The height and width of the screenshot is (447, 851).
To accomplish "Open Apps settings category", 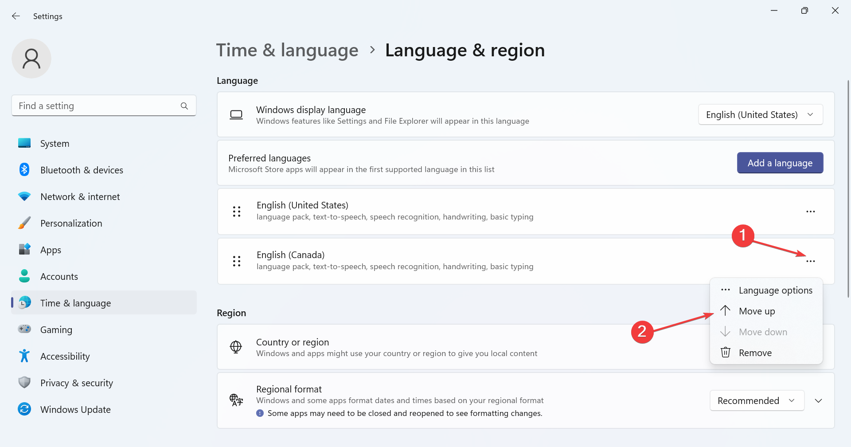I will click(104, 250).
